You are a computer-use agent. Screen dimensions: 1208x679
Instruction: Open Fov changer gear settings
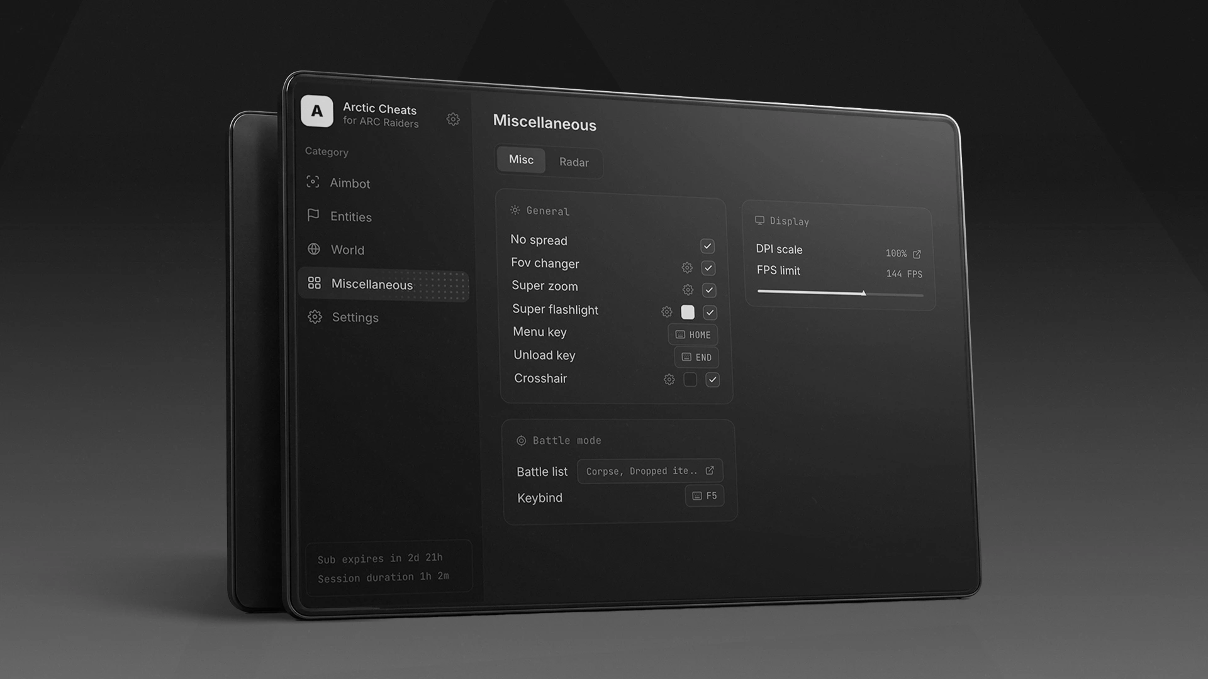[x=687, y=268]
